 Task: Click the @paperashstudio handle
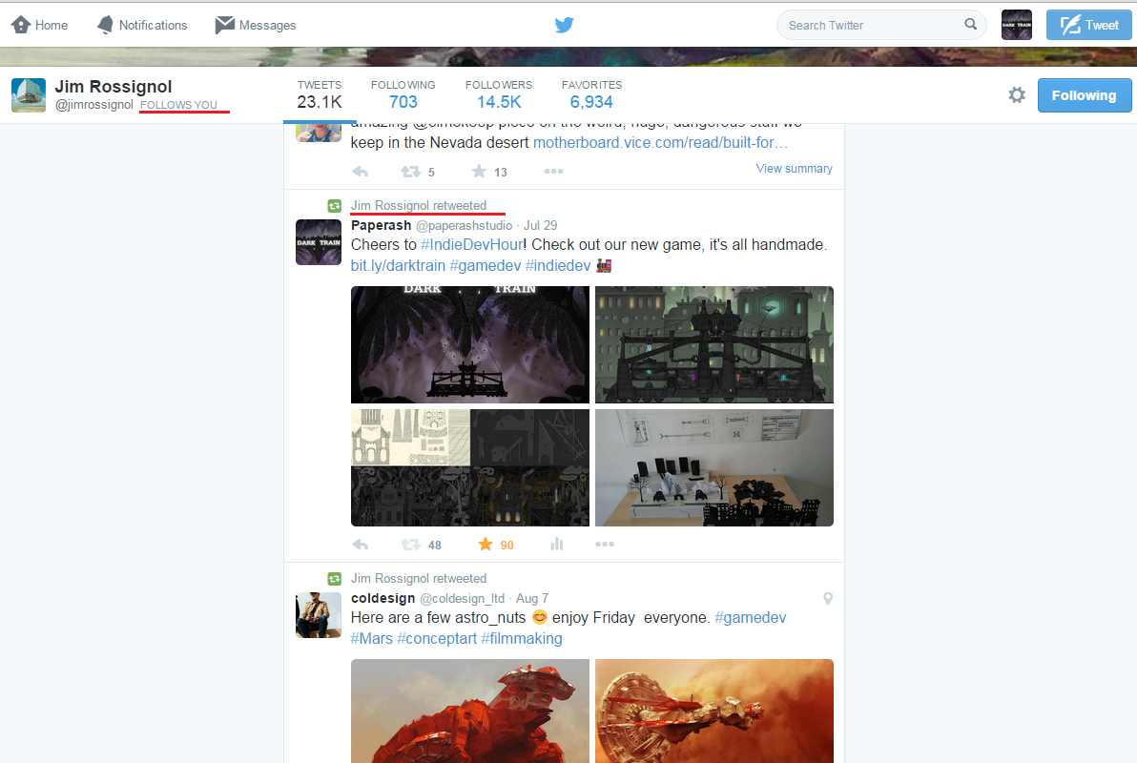tap(465, 226)
